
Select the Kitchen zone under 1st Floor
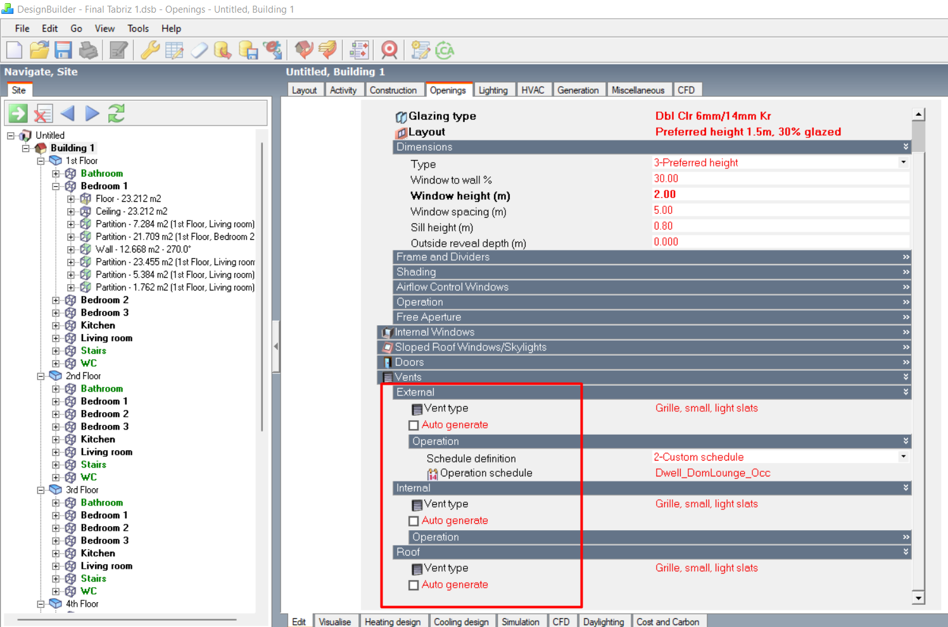click(98, 325)
